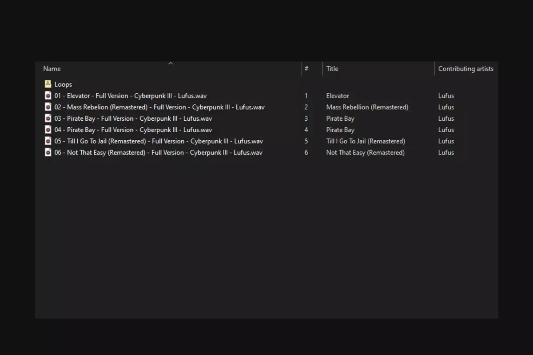The width and height of the screenshot is (533, 355).
Task: Sort by the # track number column header
Action: 306,69
